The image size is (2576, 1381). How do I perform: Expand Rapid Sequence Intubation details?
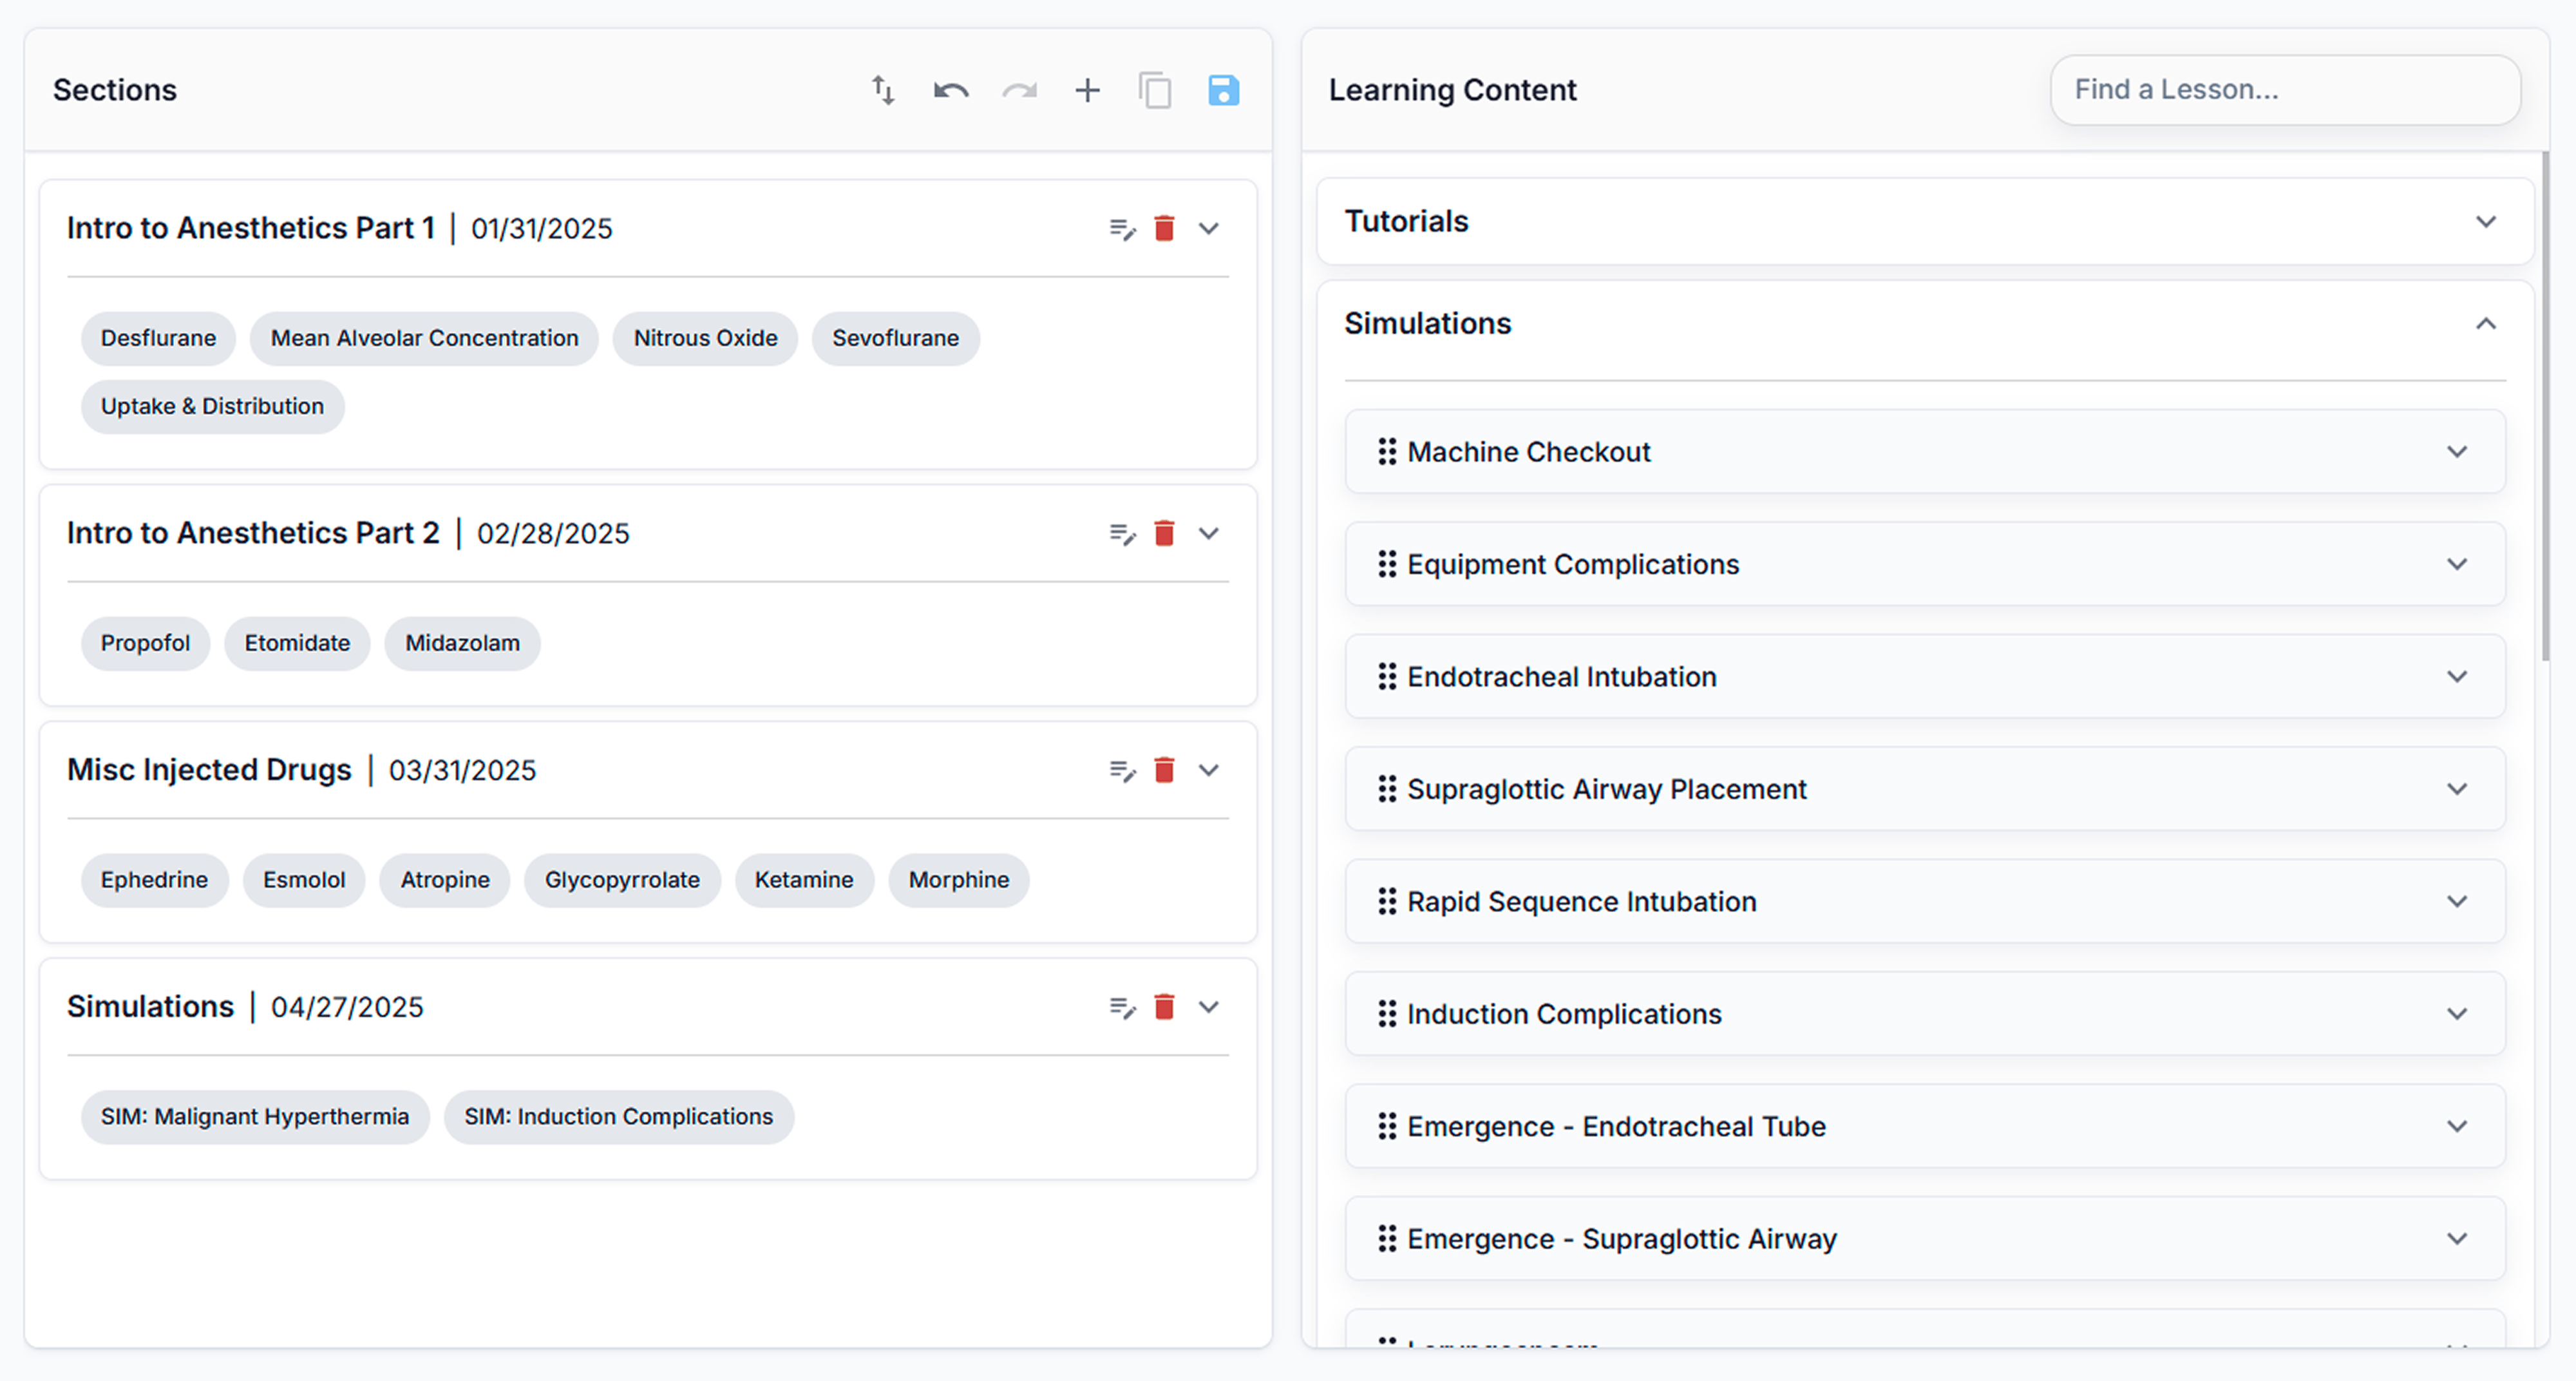(x=2458, y=901)
